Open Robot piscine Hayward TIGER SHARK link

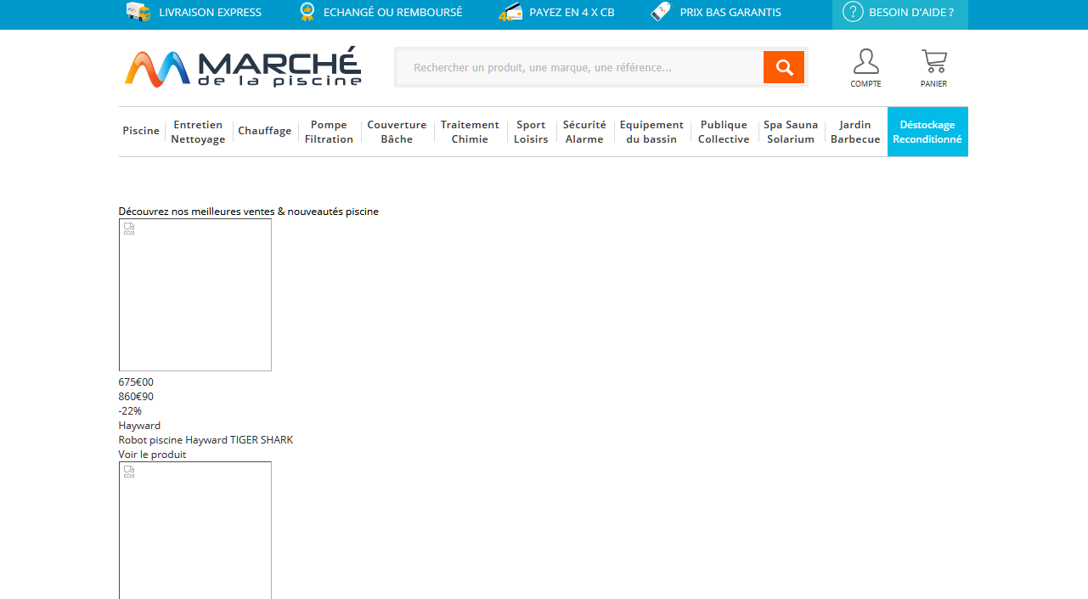pyautogui.click(x=206, y=440)
